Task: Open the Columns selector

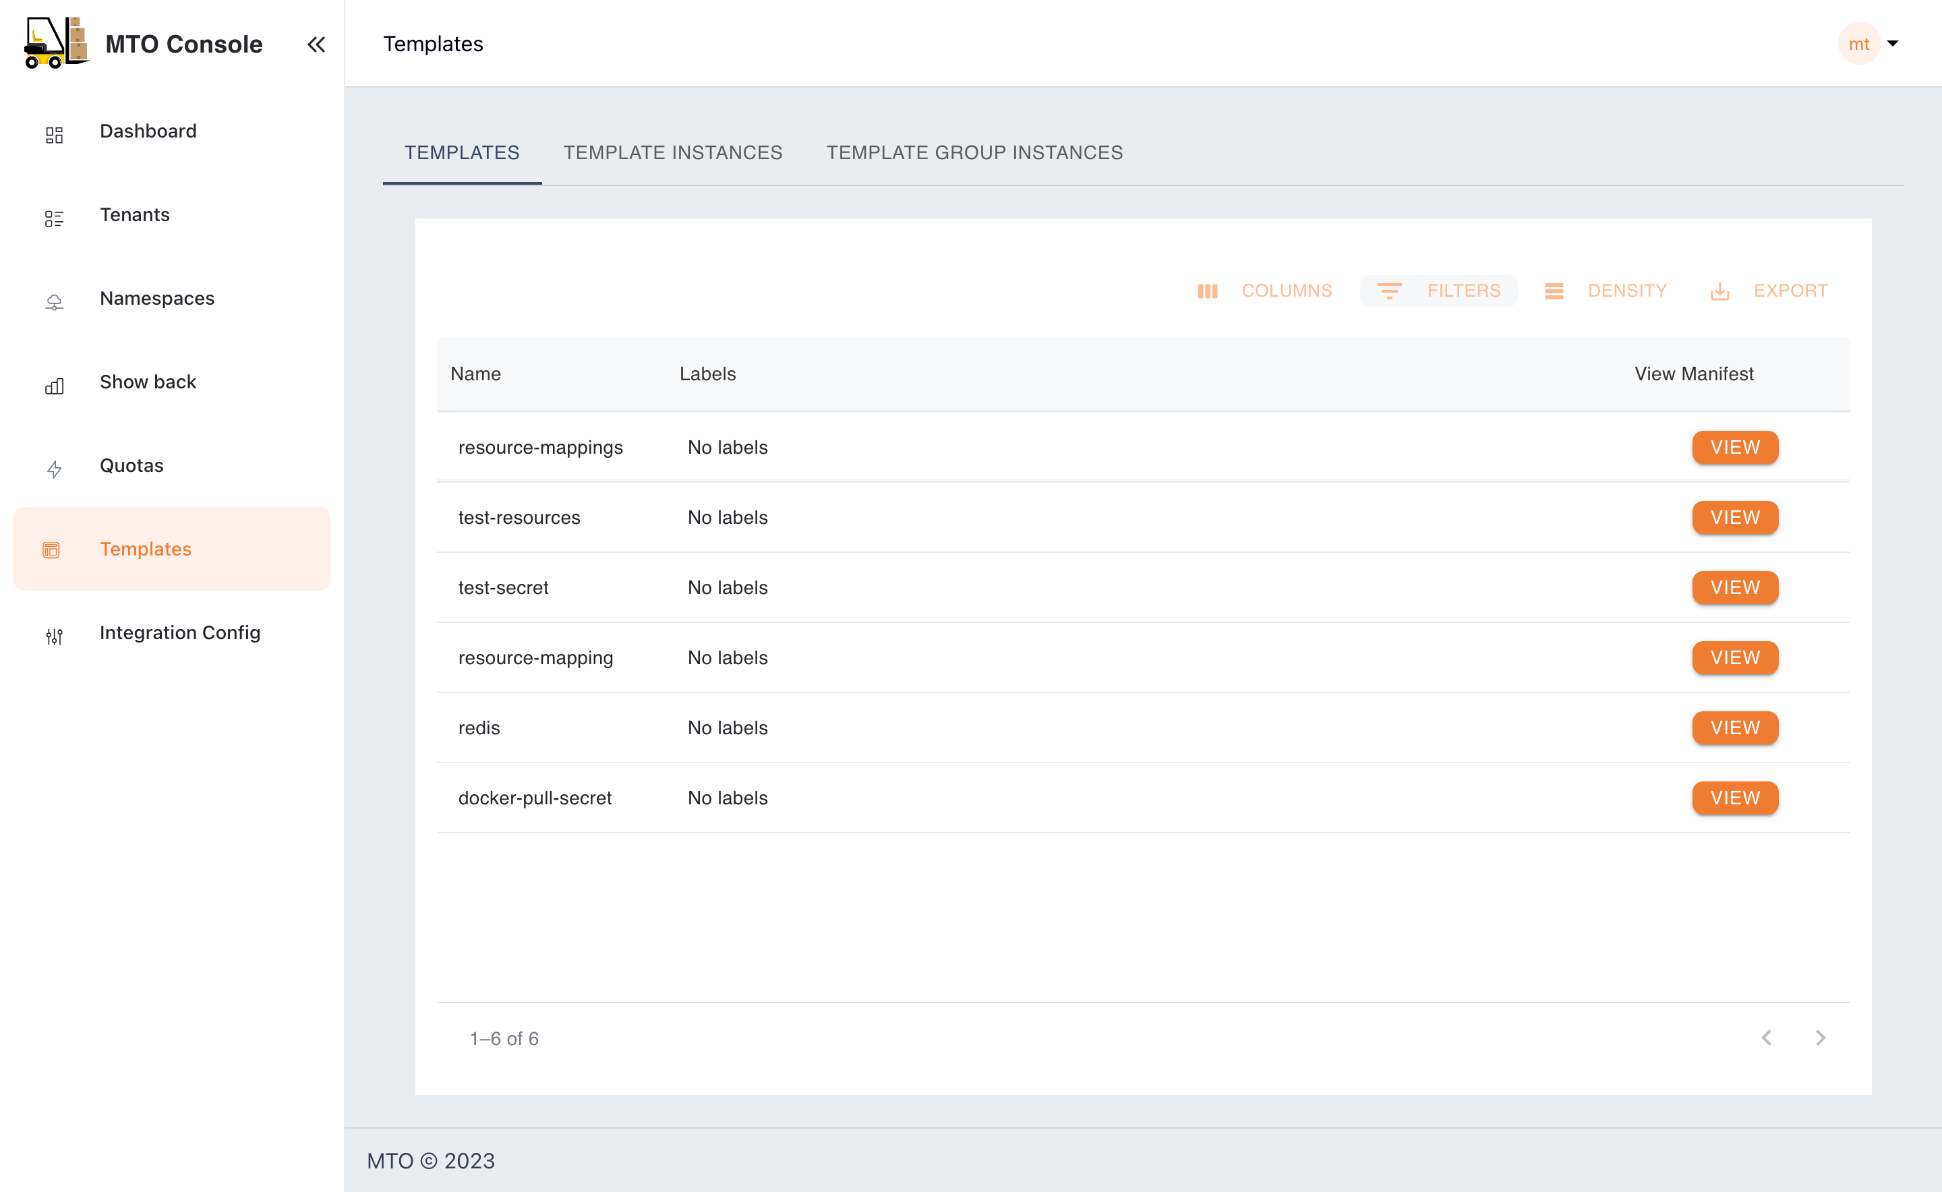Action: (x=1265, y=291)
